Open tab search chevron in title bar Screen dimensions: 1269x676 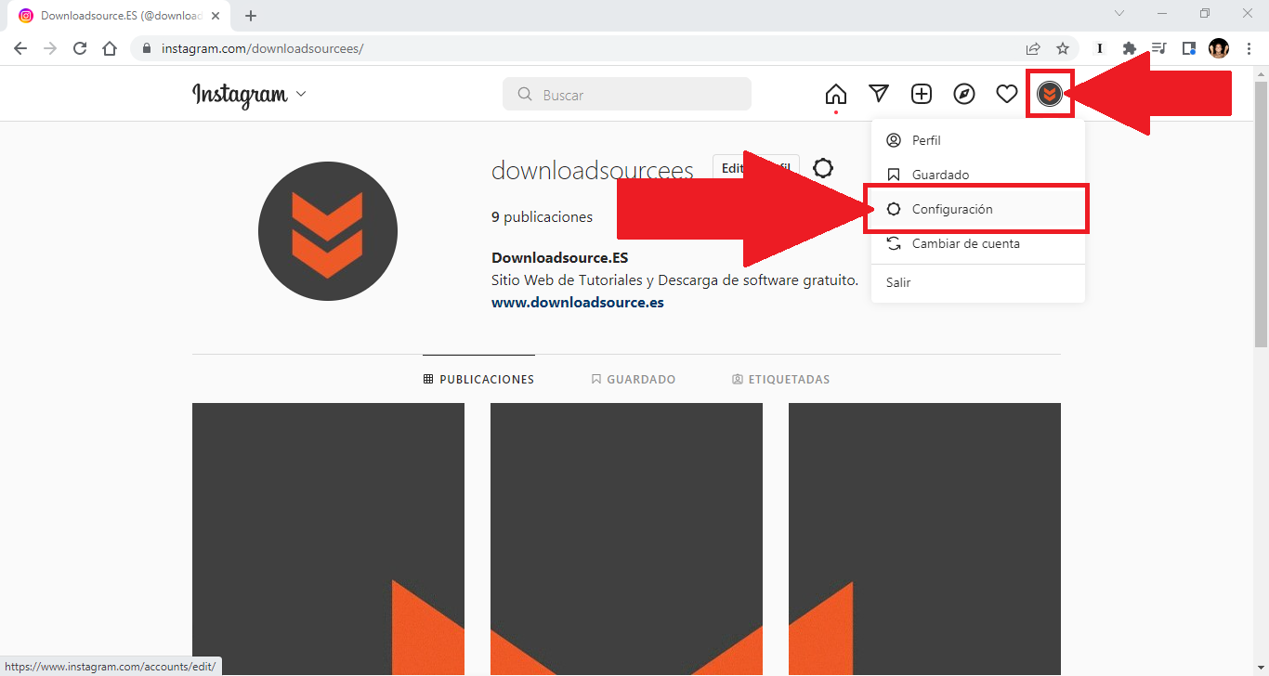[1119, 14]
